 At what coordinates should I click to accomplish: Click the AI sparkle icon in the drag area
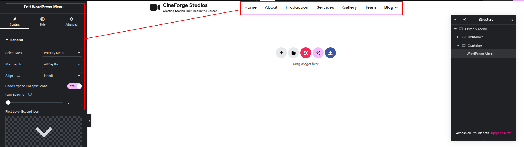[318, 53]
